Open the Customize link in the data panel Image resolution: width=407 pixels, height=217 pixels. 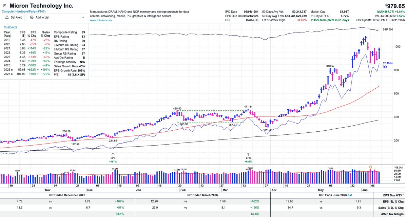11,27
